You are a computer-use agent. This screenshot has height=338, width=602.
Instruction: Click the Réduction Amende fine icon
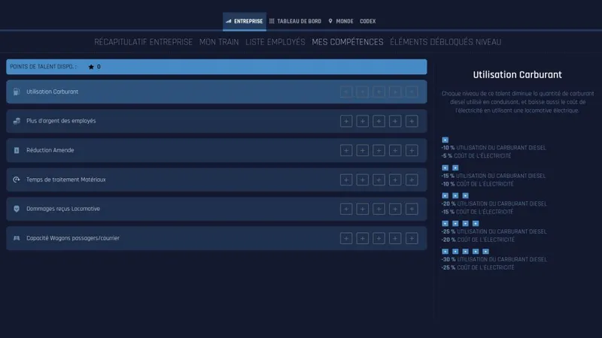click(x=17, y=150)
